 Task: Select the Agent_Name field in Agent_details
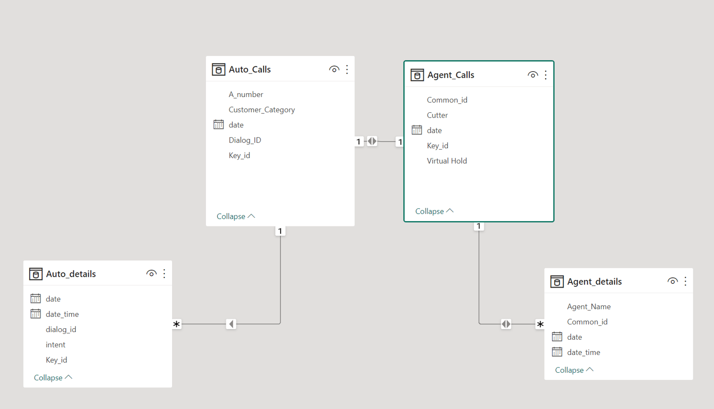coord(588,307)
